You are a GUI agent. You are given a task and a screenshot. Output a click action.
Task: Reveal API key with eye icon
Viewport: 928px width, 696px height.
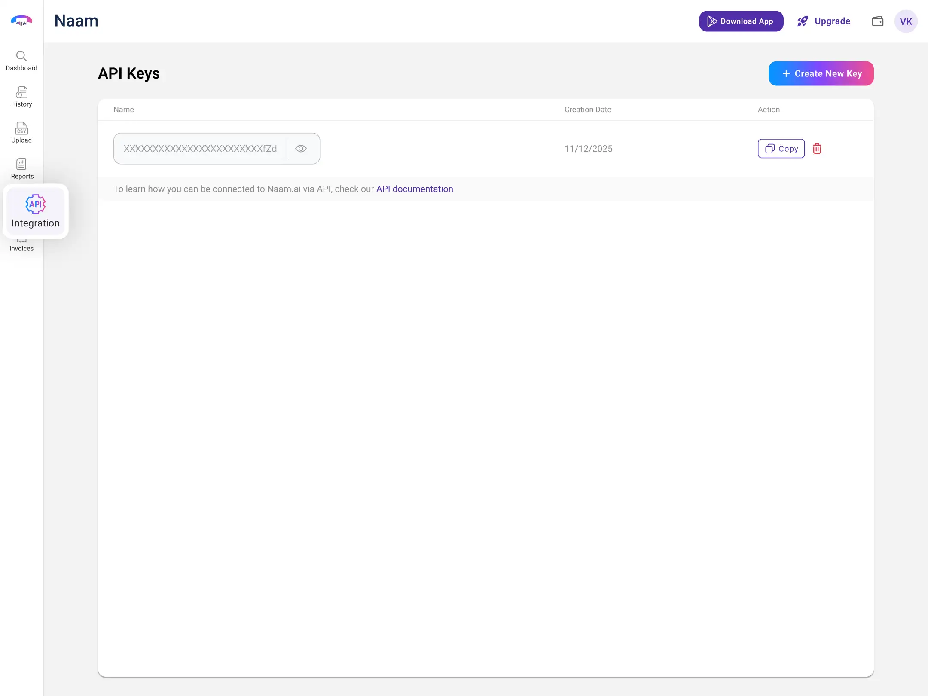[x=301, y=149]
